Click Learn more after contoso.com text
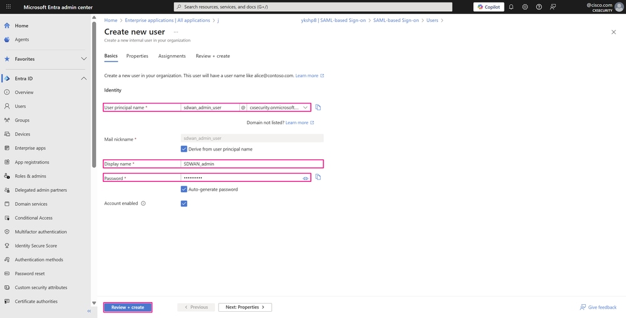The height and width of the screenshot is (318, 626). (x=310, y=75)
